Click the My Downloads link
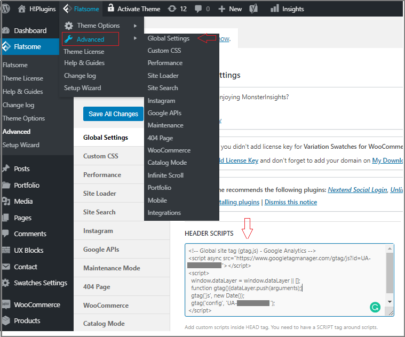Image resolution: width=405 pixels, height=337 pixels. pyautogui.click(x=387, y=161)
